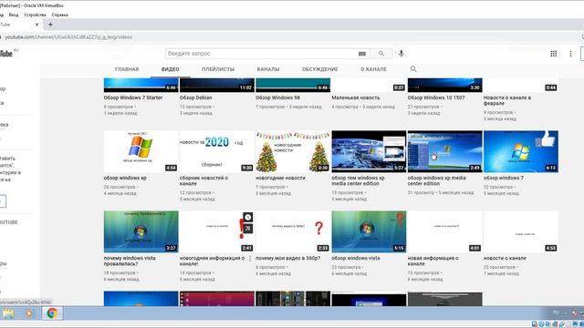The image size is (584, 328).
Task: Open on-screen keyboard icon in search box
Action: click(361, 54)
